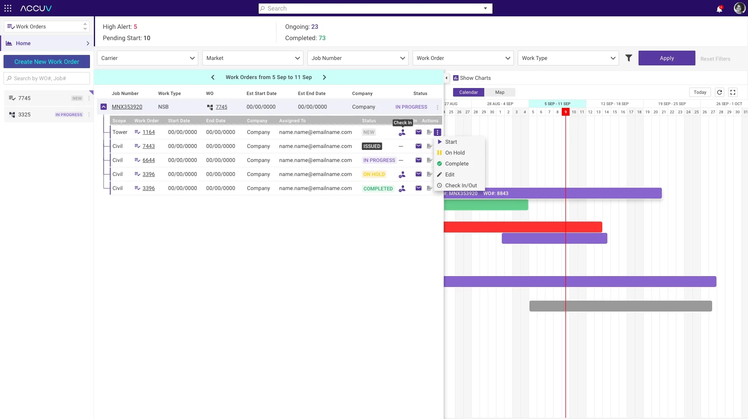Screen dimensions: 748x419
Task: Click the mail icon for work order 6644
Action: pyautogui.click(x=418, y=160)
